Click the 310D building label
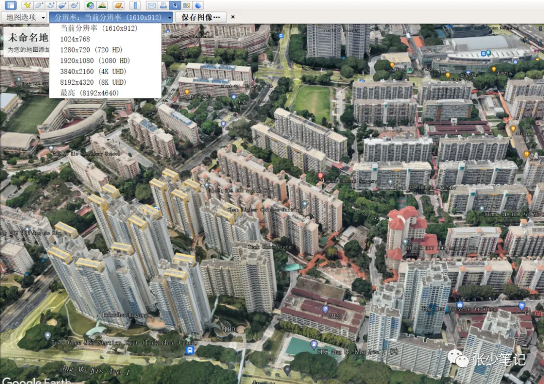 click(227, 329)
